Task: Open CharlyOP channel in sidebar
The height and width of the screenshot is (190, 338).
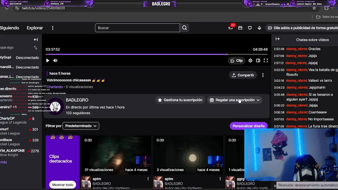Action: click(x=20, y=121)
